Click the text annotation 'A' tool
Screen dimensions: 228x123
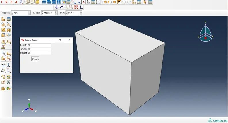click(x=83, y=2)
